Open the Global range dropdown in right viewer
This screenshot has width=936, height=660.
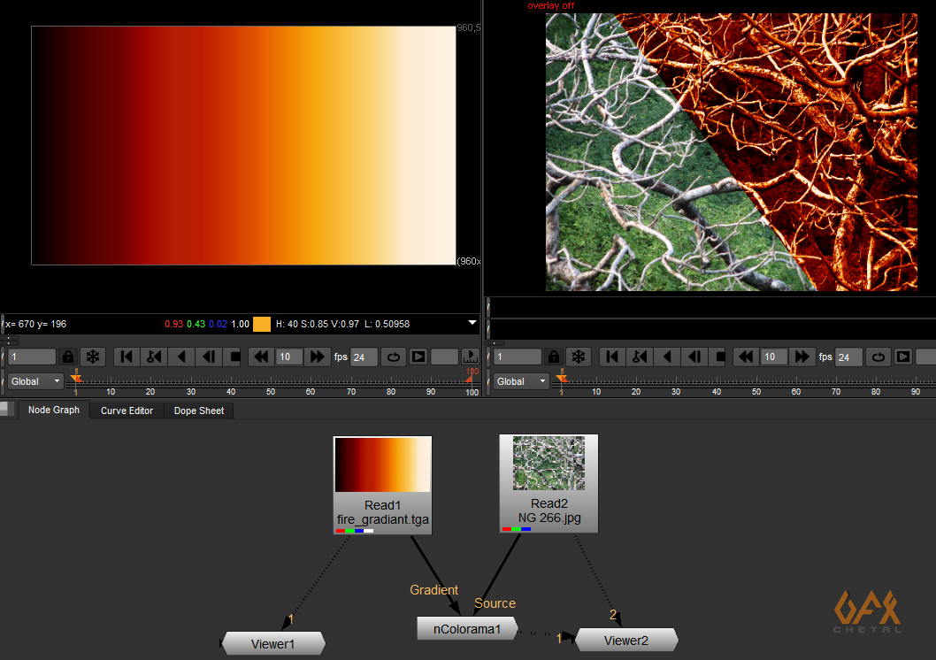tap(521, 381)
